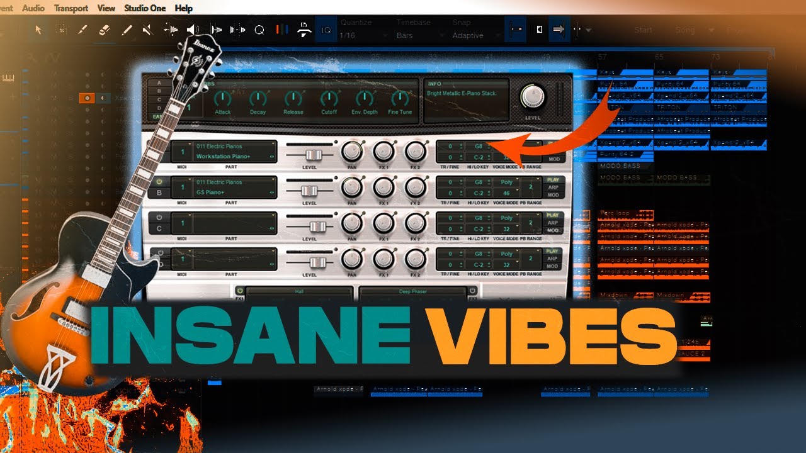
Task: Select the Arrow tool in toolbar
Action: coord(38,30)
